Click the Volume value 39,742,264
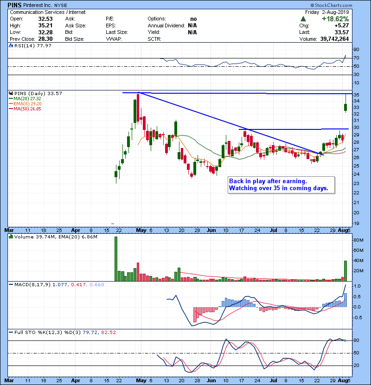Image resolution: width=371 pixels, height=385 pixels. coord(334,39)
